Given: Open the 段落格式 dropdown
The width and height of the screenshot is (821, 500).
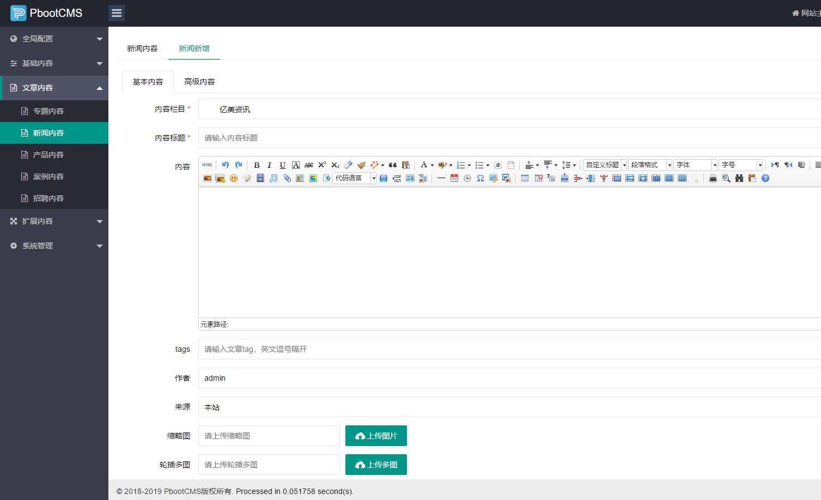Looking at the screenshot, I should [650, 165].
